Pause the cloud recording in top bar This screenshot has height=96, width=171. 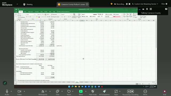point(127,4)
